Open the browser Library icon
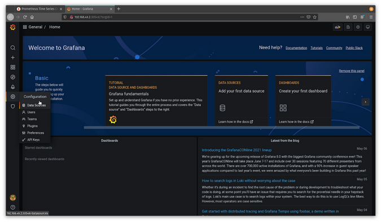This screenshot has height=222, width=381. point(348,17)
